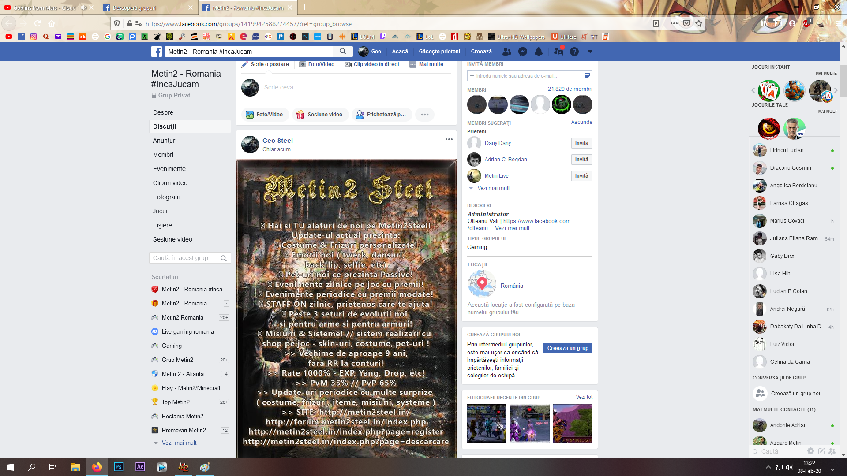Open the Messenger icon in the header
This screenshot has height=476, width=847.
[523, 52]
